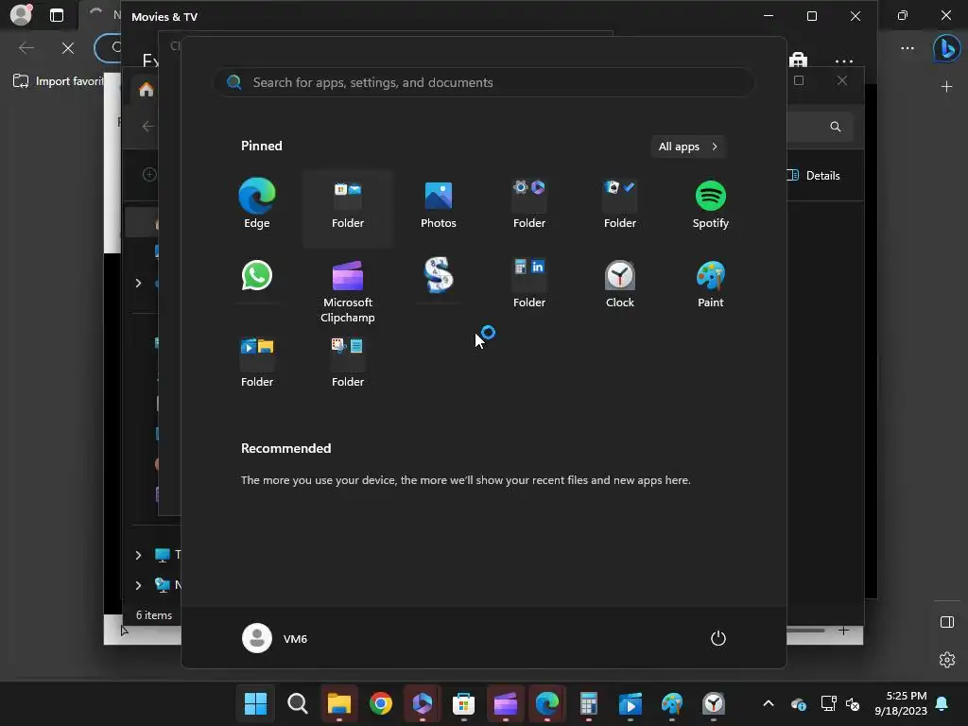968x726 pixels.
Task: Open taskbar Search icon
Action: point(298,703)
